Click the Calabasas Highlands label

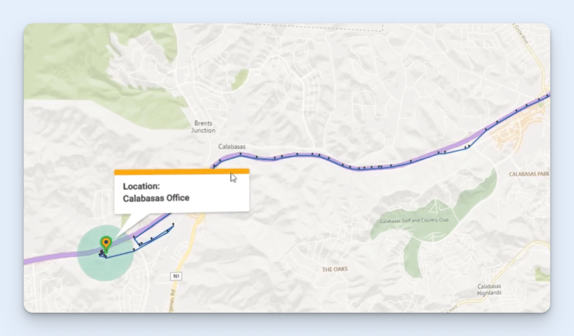[488, 289]
